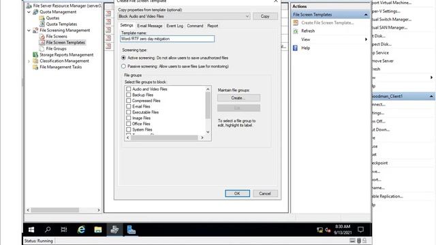
Task: Click the File Server Resource Manager root icon
Action: pos(29,6)
